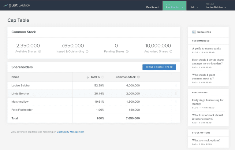Screen dimensions: 235x150
Task: Click the Gust Launch logo
Action: (x=17, y=5)
